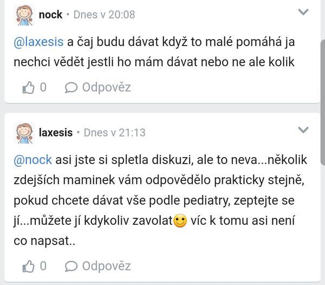Image resolution: width=325 pixels, height=285 pixels.
Task: Follow the @nock mention in laxesis's comment
Action: (34, 160)
